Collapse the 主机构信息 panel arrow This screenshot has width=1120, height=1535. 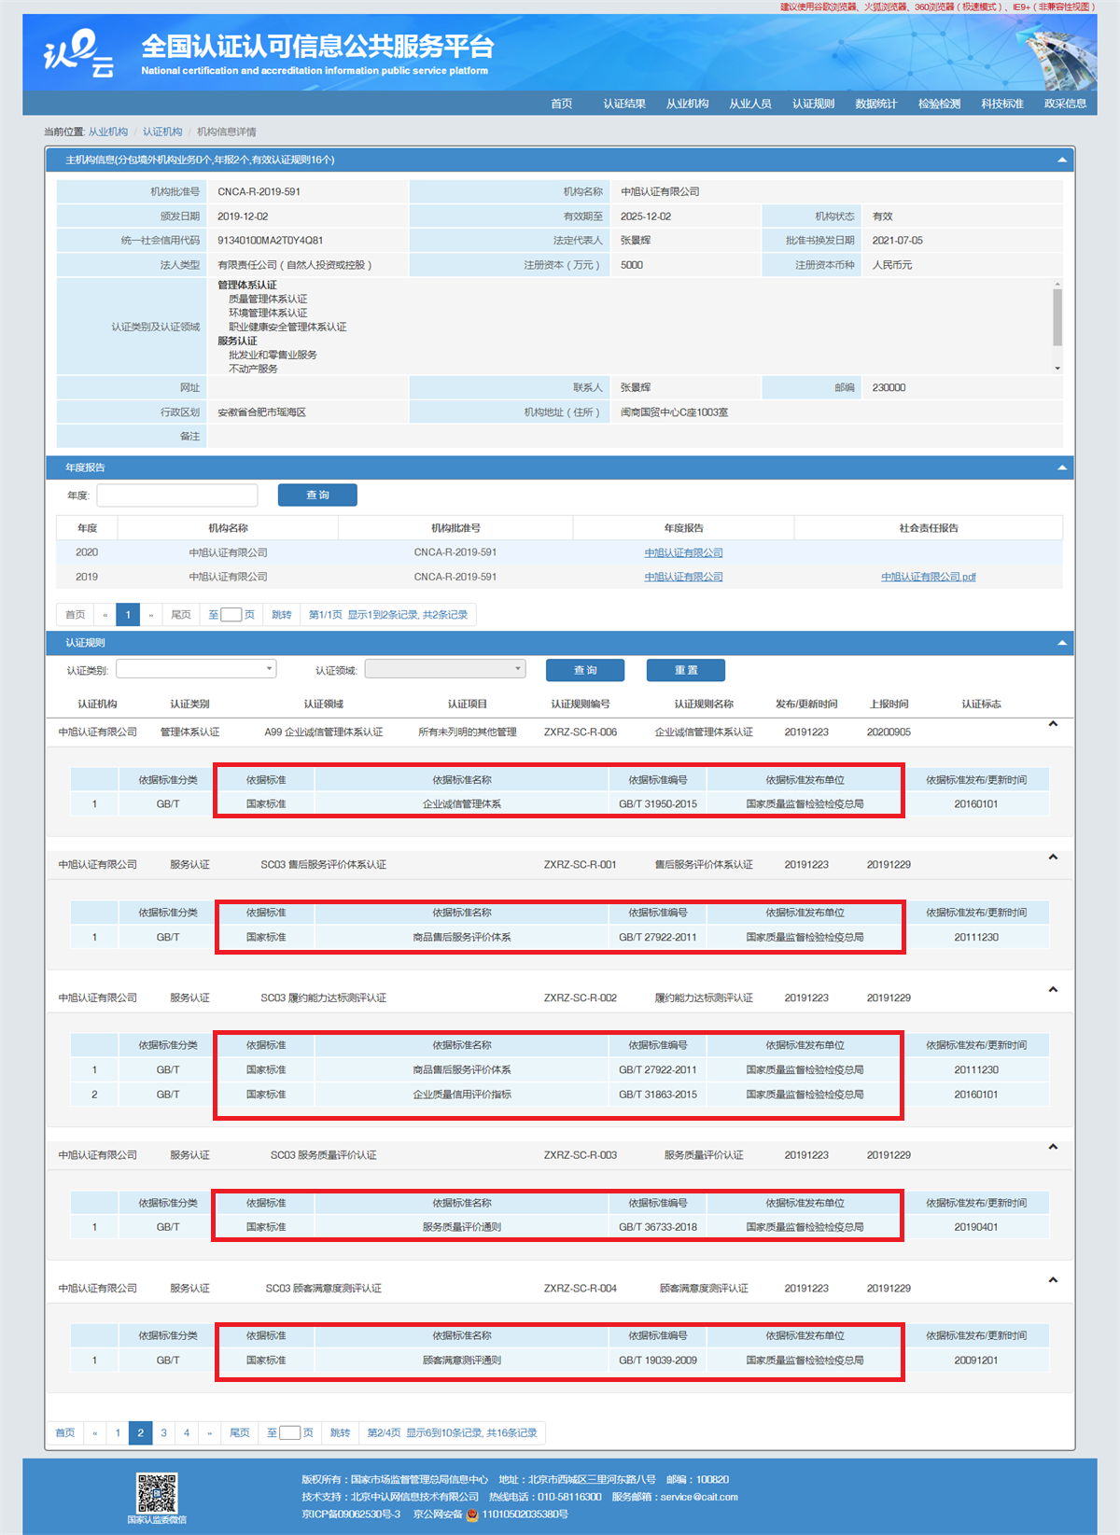tap(1061, 160)
